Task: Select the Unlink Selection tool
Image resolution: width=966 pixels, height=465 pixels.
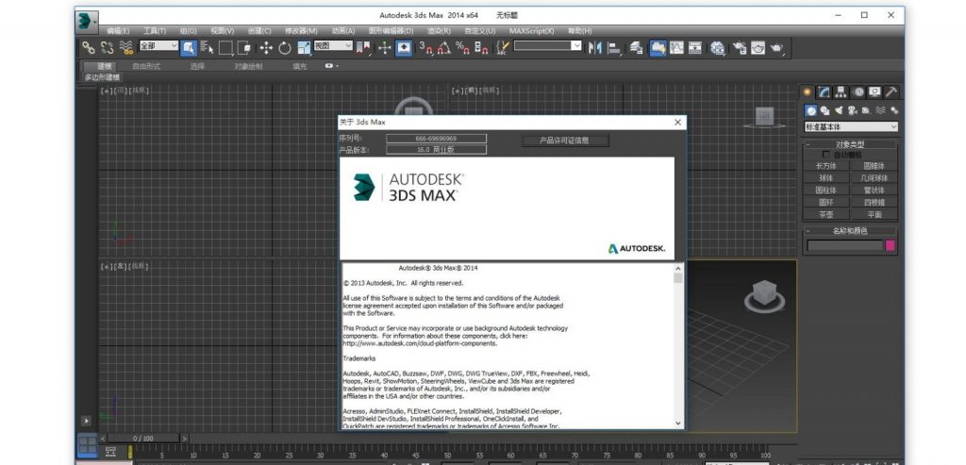Action: 108,47
